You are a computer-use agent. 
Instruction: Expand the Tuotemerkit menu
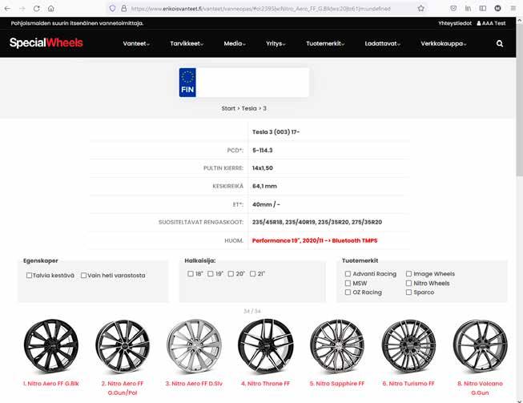(x=325, y=43)
